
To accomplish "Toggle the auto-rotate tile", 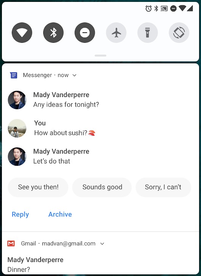I will 179,33.
